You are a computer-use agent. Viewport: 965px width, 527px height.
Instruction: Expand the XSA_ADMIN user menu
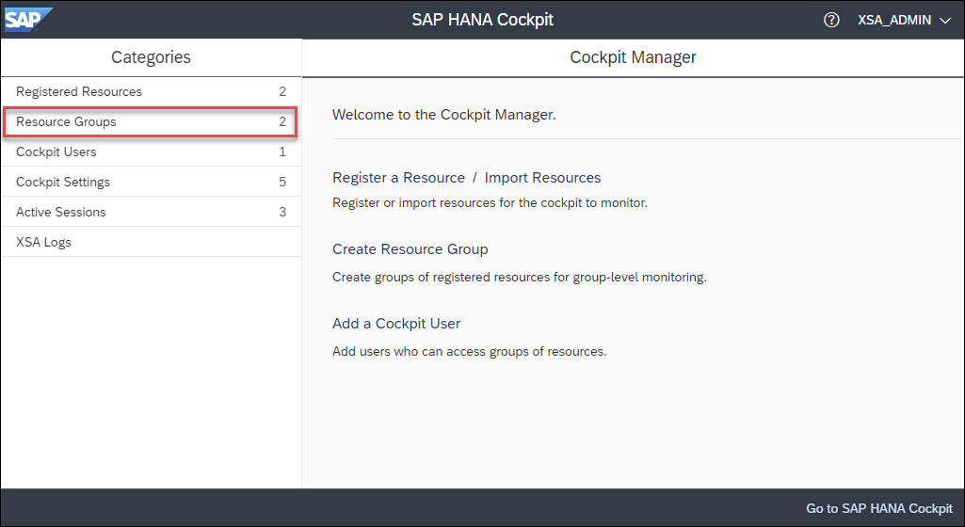[x=904, y=21]
